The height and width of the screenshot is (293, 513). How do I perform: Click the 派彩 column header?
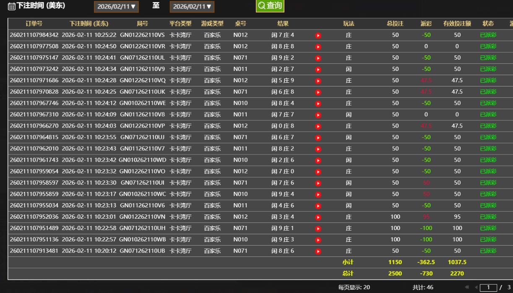(x=426, y=24)
